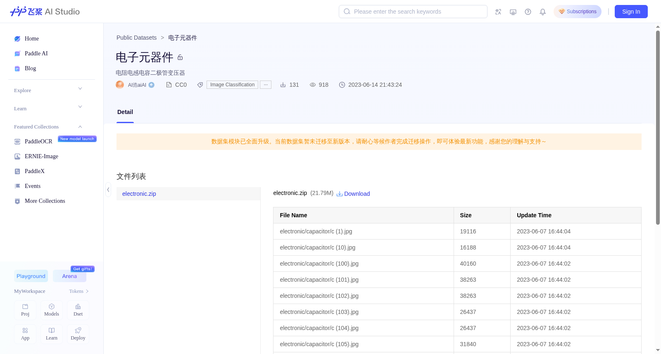Select row electronic/capacitor/c (10).jpg

(457, 247)
